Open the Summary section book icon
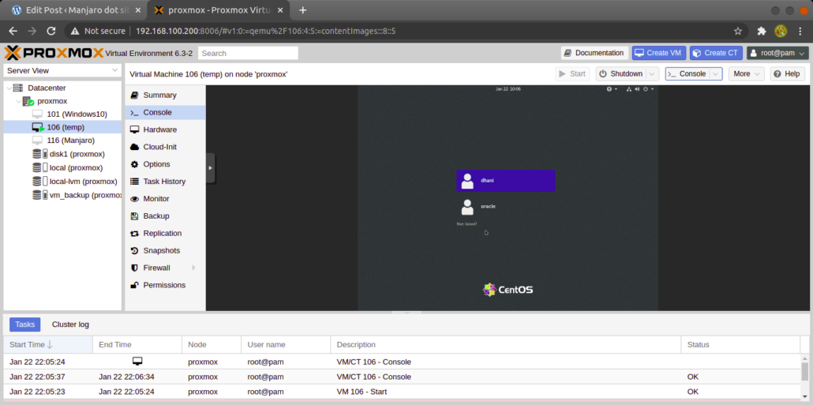This screenshot has height=405, width=813. tap(134, 96)
